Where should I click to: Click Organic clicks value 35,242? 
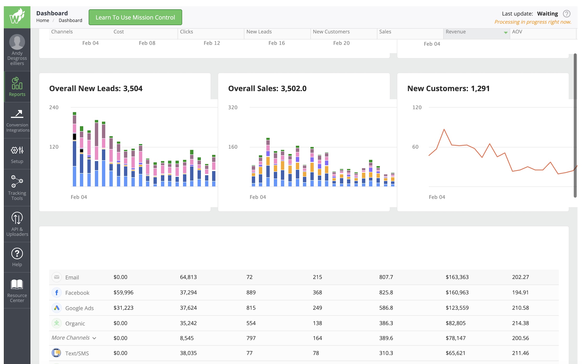(188, 323)
